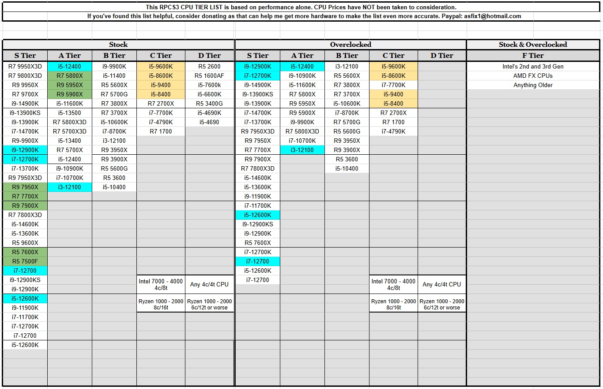Click Any 4c/4t CPU cell under Overclocked

coord(442,284)
